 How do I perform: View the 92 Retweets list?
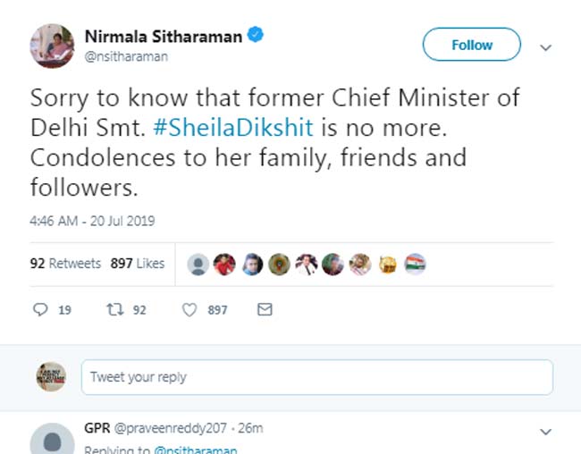tap(65, 264)
